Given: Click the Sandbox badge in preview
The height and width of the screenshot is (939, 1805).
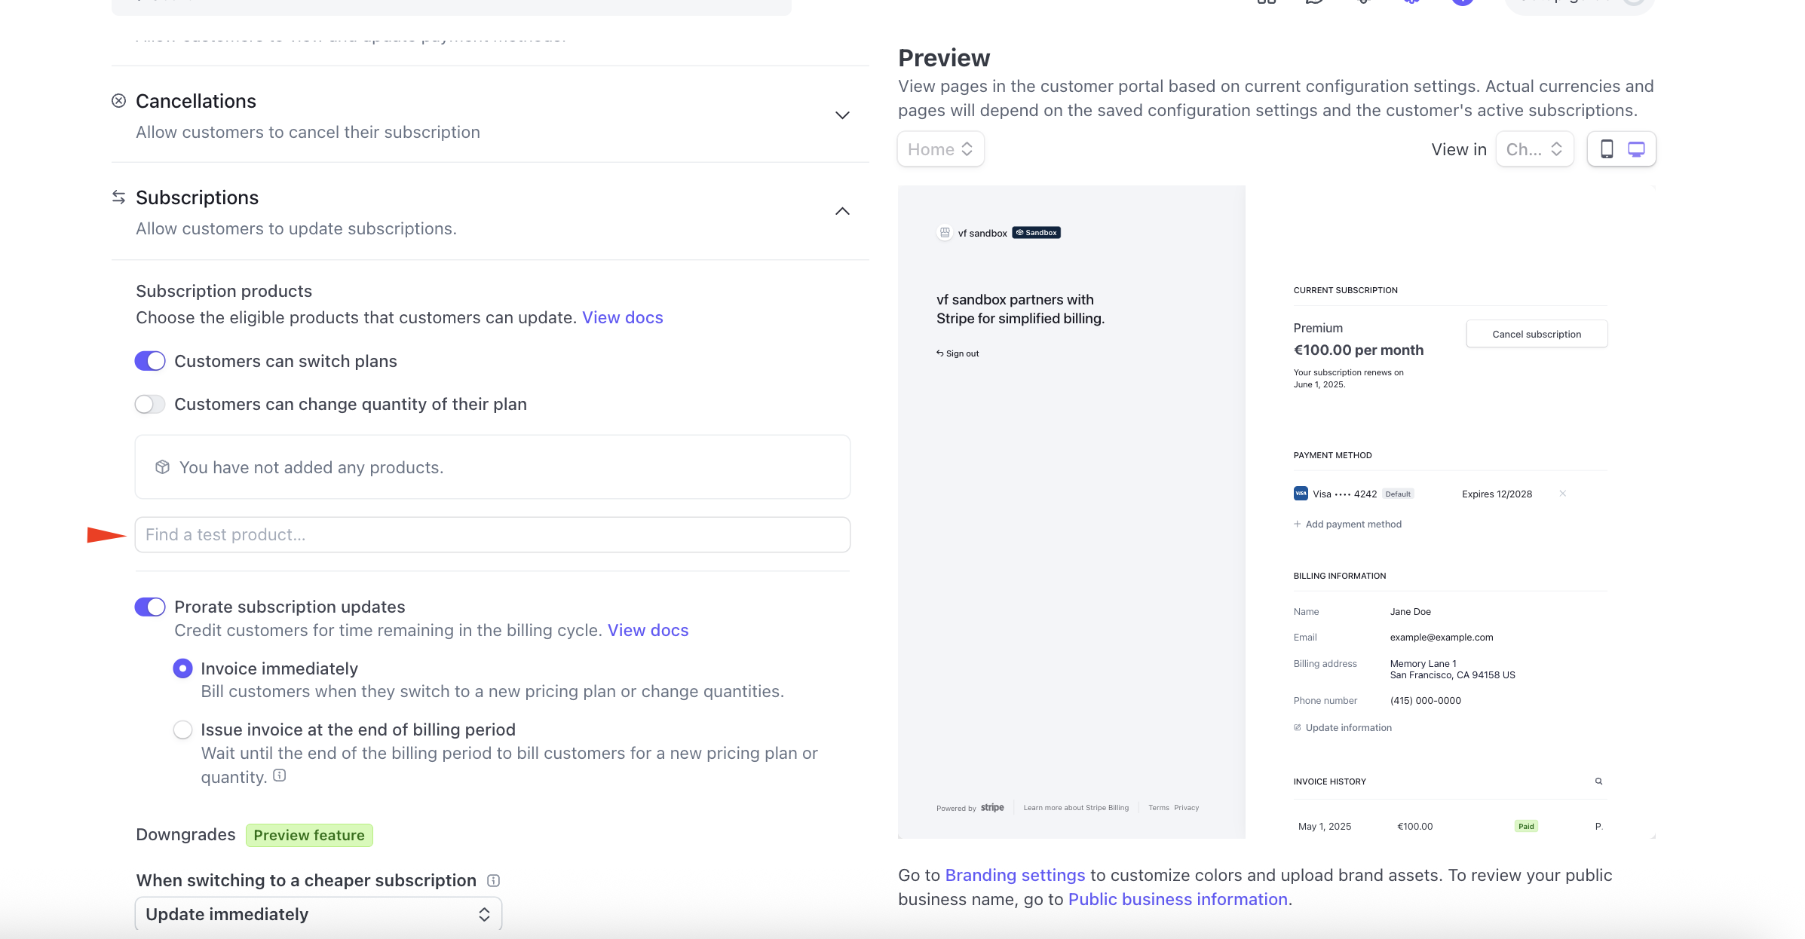Looking at the screenshot, I should click(1037, 233).
